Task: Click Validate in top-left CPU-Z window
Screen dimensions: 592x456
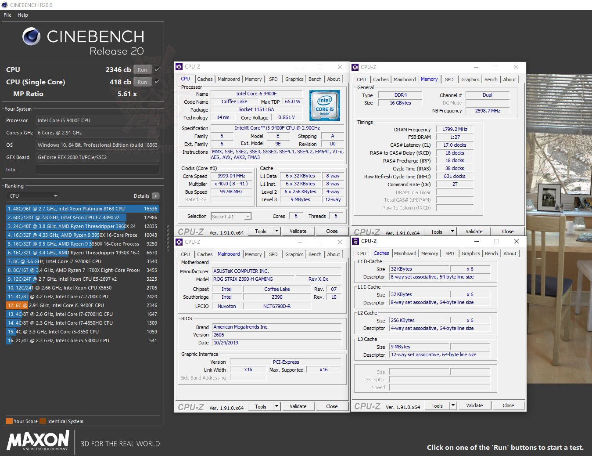Action: tap(298, 231)
